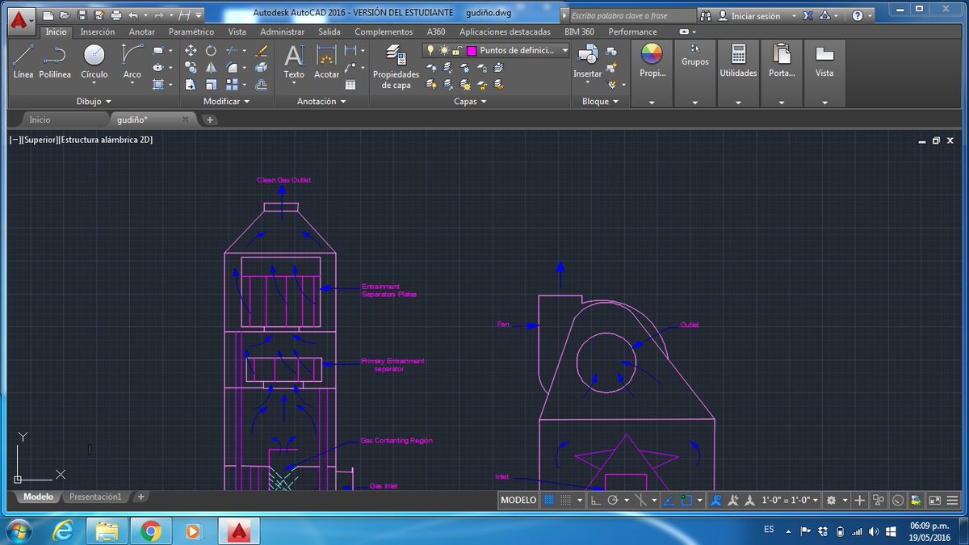Screen dimensions: 969x545
Task: Click Iniciar sesión sign-in button
Action: click(x=756, y=16)
